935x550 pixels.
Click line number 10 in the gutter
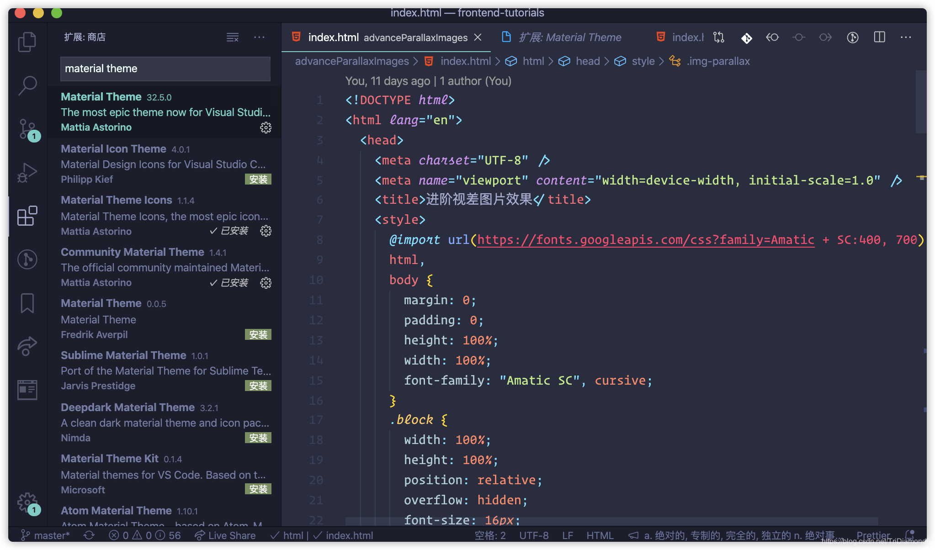tap(316, 280)
